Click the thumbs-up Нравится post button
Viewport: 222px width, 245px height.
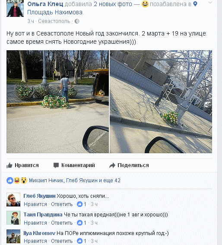click(x=22, y=165)
